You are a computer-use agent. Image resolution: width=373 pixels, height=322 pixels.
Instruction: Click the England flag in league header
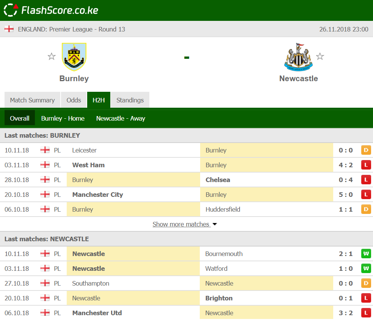click(9, 29)
